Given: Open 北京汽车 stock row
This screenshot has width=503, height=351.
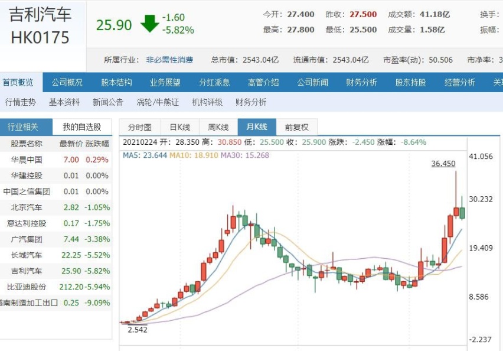Looking at the screenshot, I should coord(56,207).
